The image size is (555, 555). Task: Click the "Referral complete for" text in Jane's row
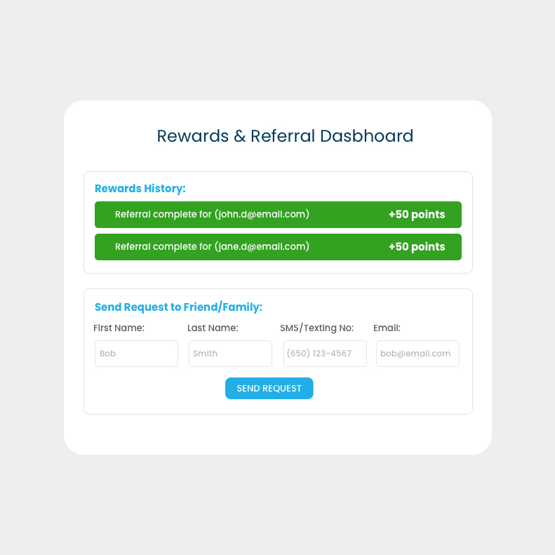coord(163,247)
